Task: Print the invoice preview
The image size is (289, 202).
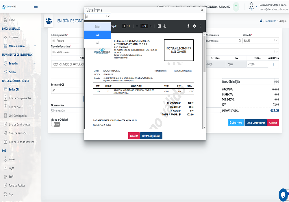Action: click(x=194, y=26)
